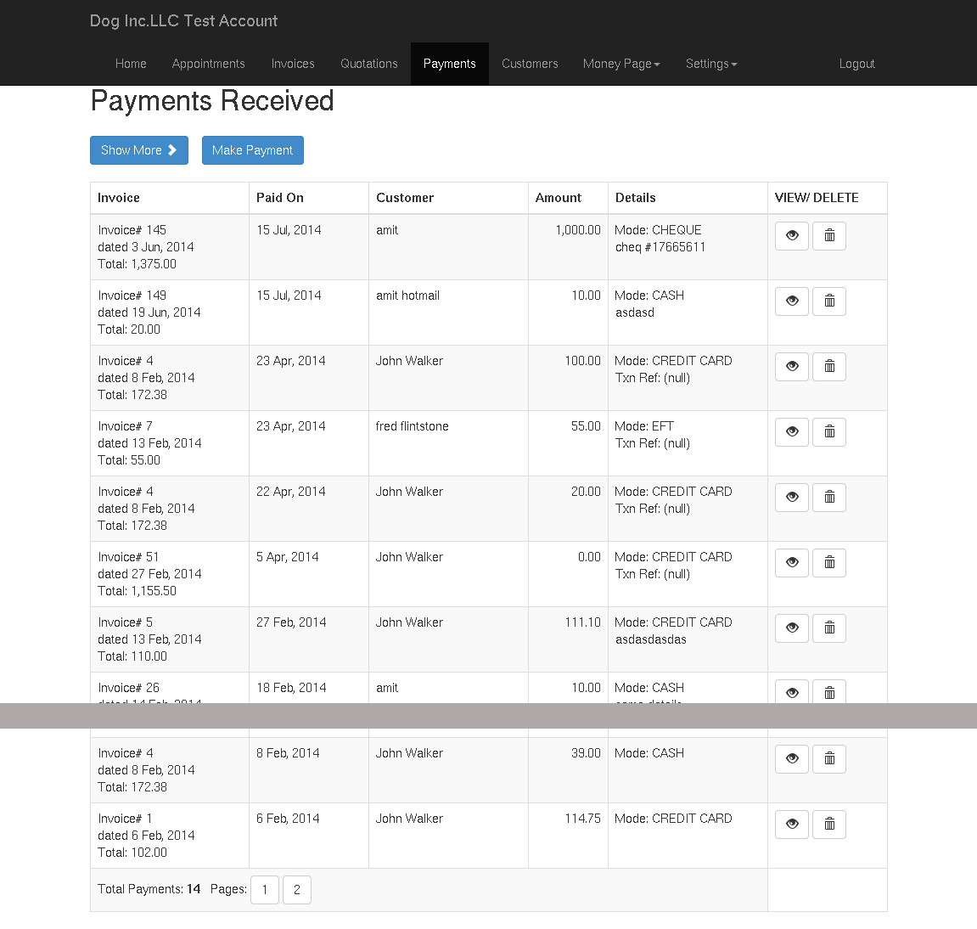The width and height of the screenshot is (977, 929).
Task: Log out using the Logout link
Action: point(856,64)
